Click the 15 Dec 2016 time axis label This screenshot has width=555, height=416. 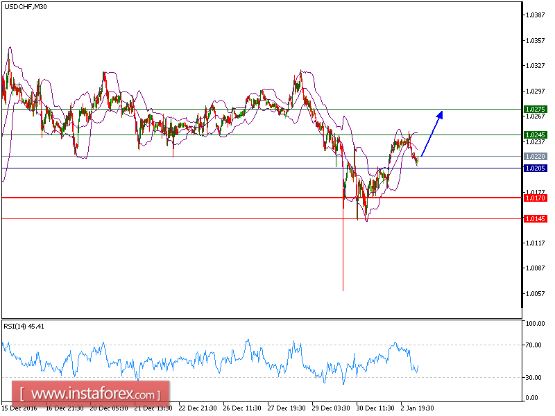(x=21, y=409)
